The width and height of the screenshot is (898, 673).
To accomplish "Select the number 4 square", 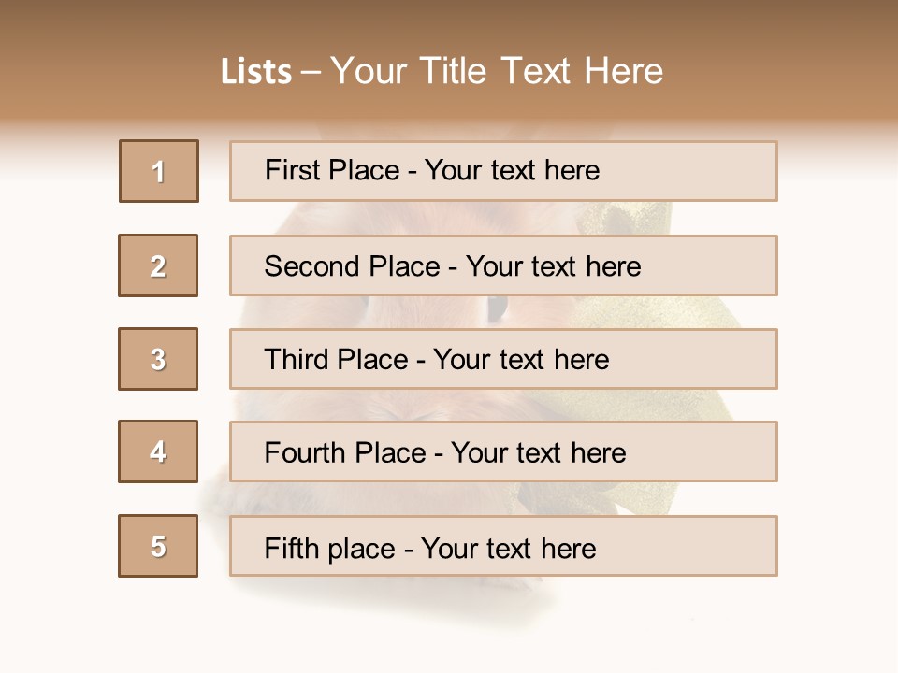I will point(158,451).
